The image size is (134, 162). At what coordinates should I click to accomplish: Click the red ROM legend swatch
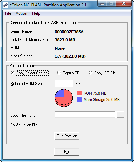tap(79, 93)
